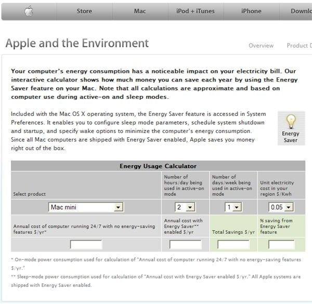Open the hours per day dropdown
312x304 pixels.
(x=185, y=207)
